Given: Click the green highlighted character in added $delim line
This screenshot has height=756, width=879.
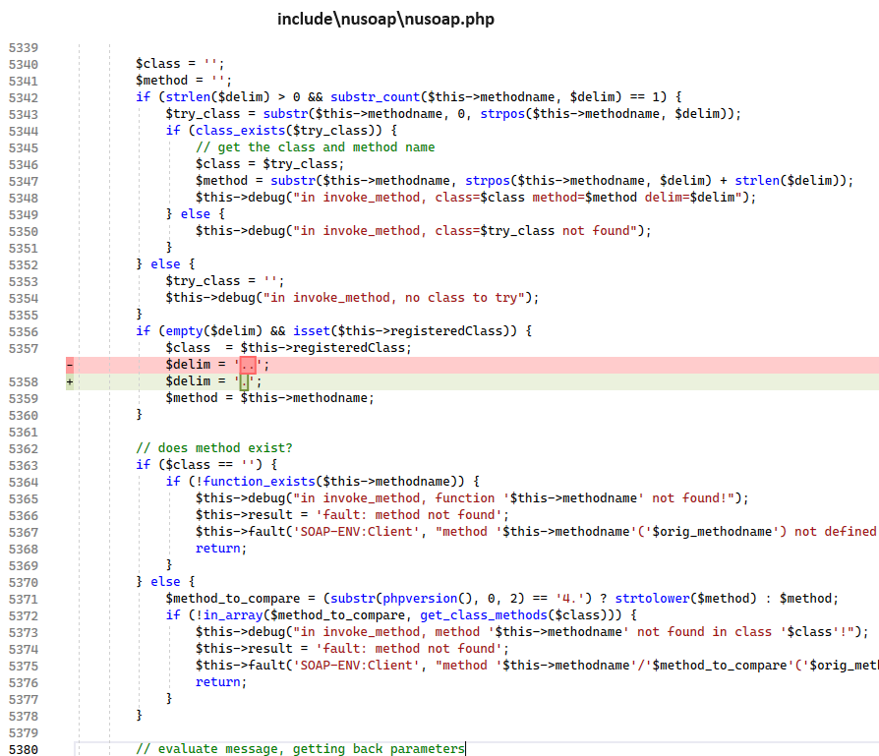Looking at the screenshot, I should 245,381.
